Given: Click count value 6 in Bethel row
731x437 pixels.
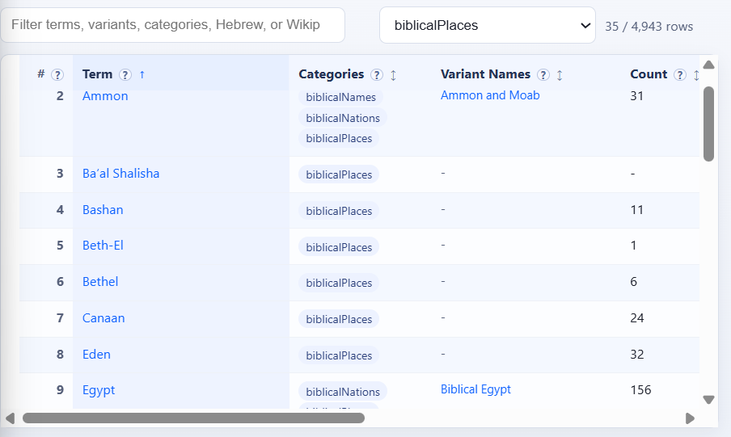Looking at the screenshot, I should click(634, 281).
